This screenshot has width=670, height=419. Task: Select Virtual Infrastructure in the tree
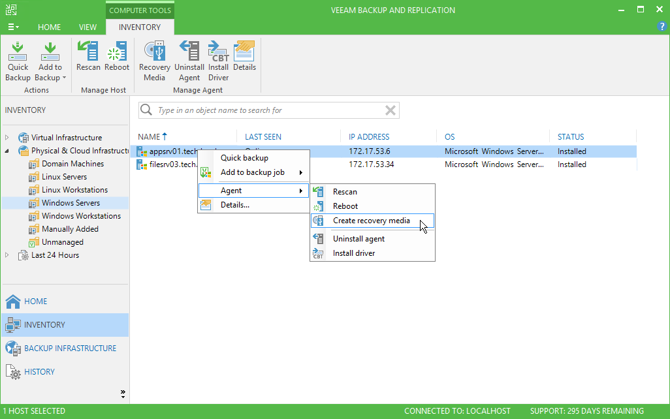(x=66, y=138)
